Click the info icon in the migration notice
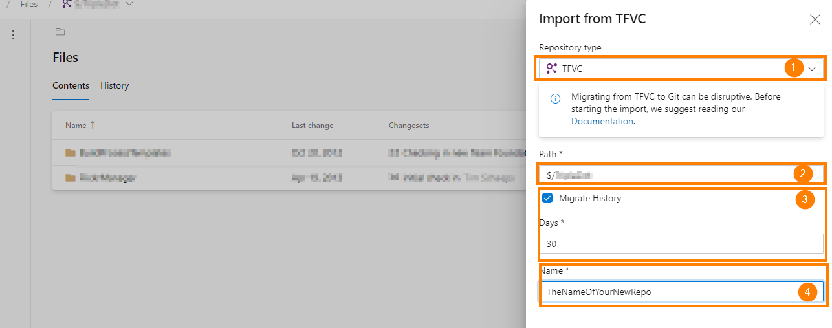This screenshot has width=832, height=328. [555, 99]
